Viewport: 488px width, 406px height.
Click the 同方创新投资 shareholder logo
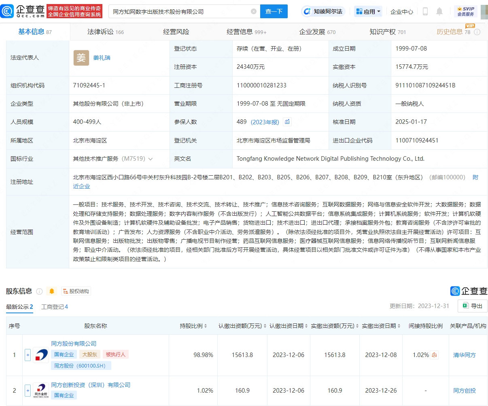[x=41, y=391]
